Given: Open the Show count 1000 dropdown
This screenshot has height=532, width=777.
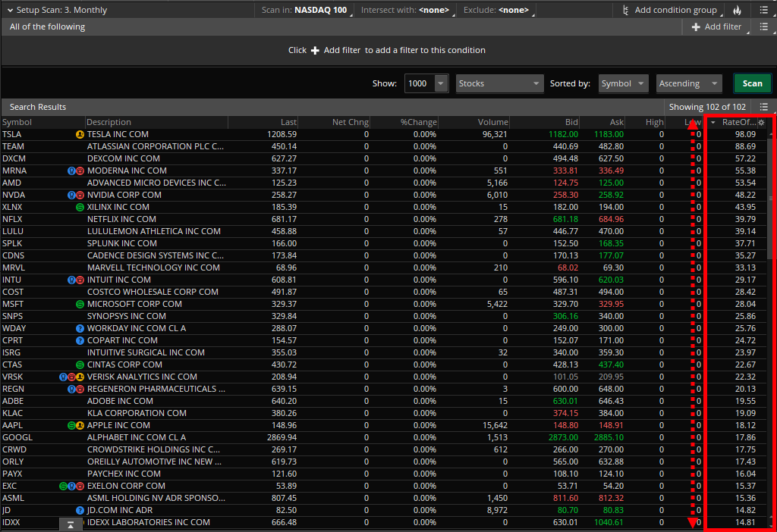Looking at the screenshot, I should pos(441,83).
